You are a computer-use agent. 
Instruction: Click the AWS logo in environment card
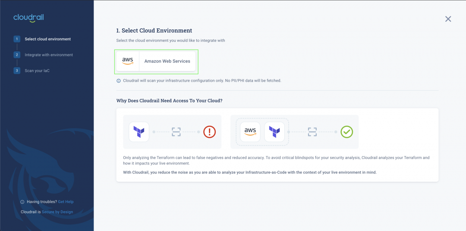128,61
